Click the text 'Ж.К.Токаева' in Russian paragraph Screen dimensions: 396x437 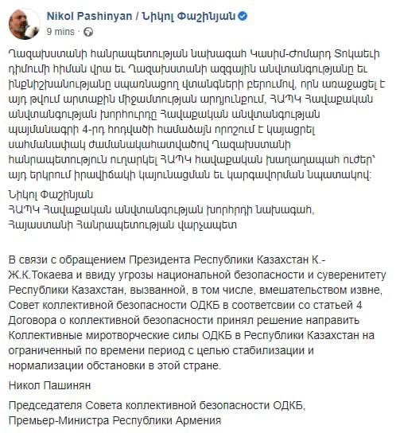coord(41,275)
